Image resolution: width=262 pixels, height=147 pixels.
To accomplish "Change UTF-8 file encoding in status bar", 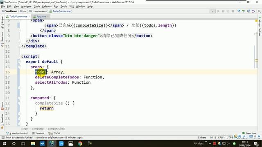I will tap(230, 138).
